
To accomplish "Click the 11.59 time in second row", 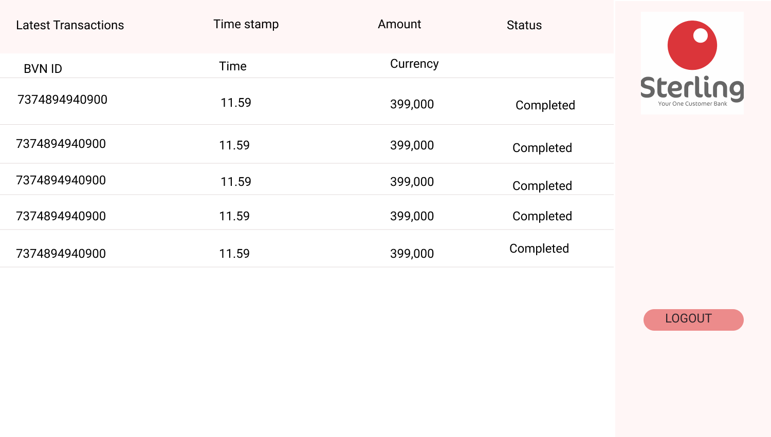I will [x=234, y=145].
